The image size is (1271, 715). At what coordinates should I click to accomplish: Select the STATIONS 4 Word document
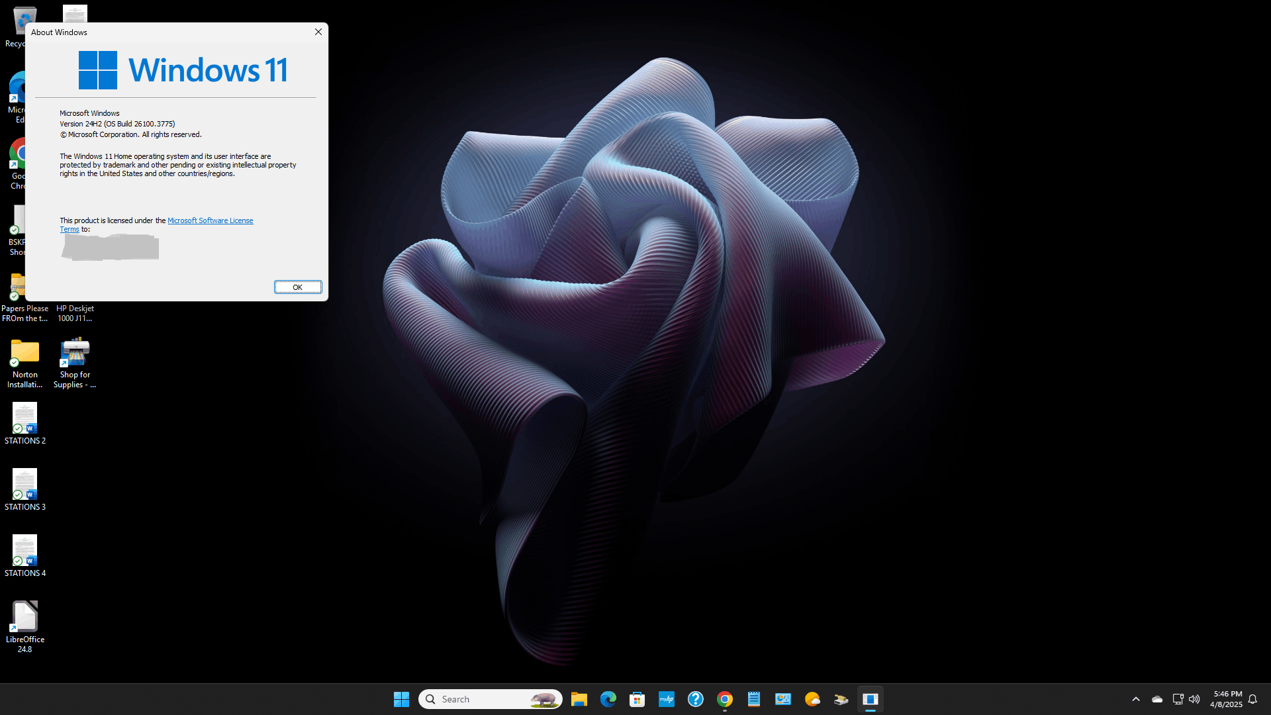[25, 557]
